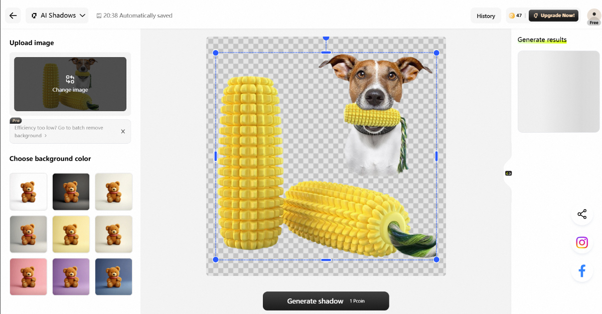602x314 pixels.
Task: Click the back arrow to exit the editor
Action: click(13, 15)
